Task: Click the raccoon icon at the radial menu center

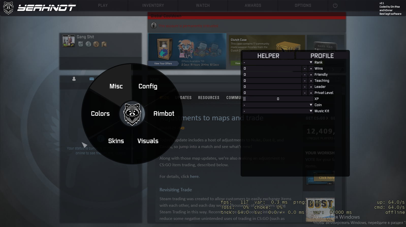Action: coord(132,114)
